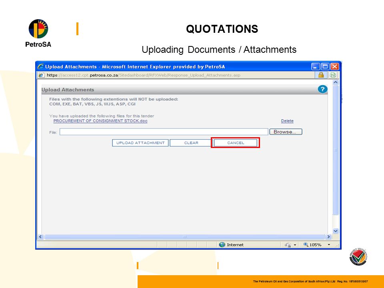The image size is (384, 288).
Task: Open the dropdown arrow beside security status icon
Action: point(295,245)
